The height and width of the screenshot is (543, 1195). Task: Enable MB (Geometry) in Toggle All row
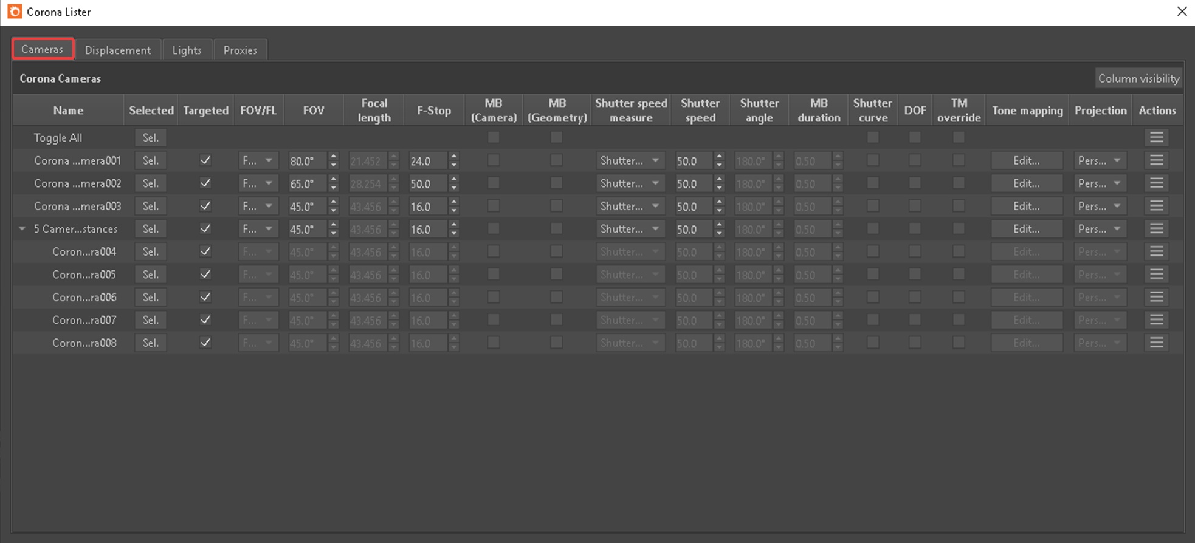(x=556, y=137)
